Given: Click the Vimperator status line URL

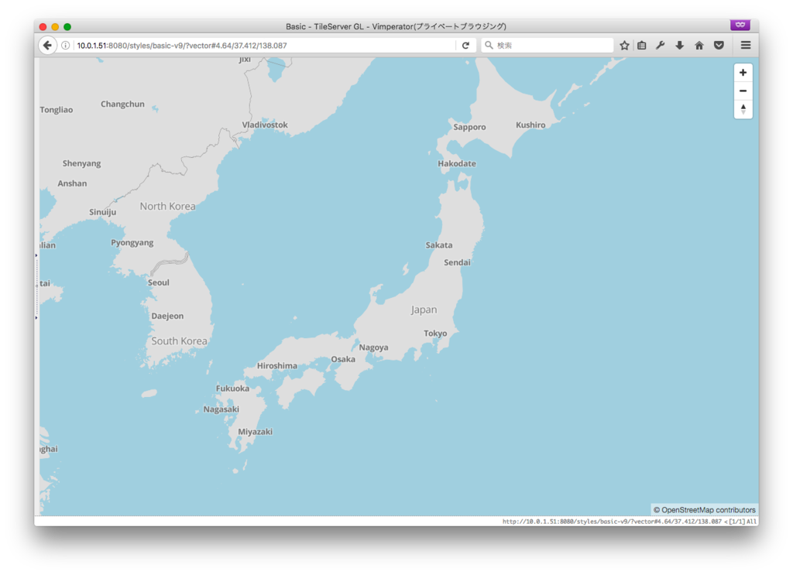Looking at the screenshot, I should [x=612, y=522].
